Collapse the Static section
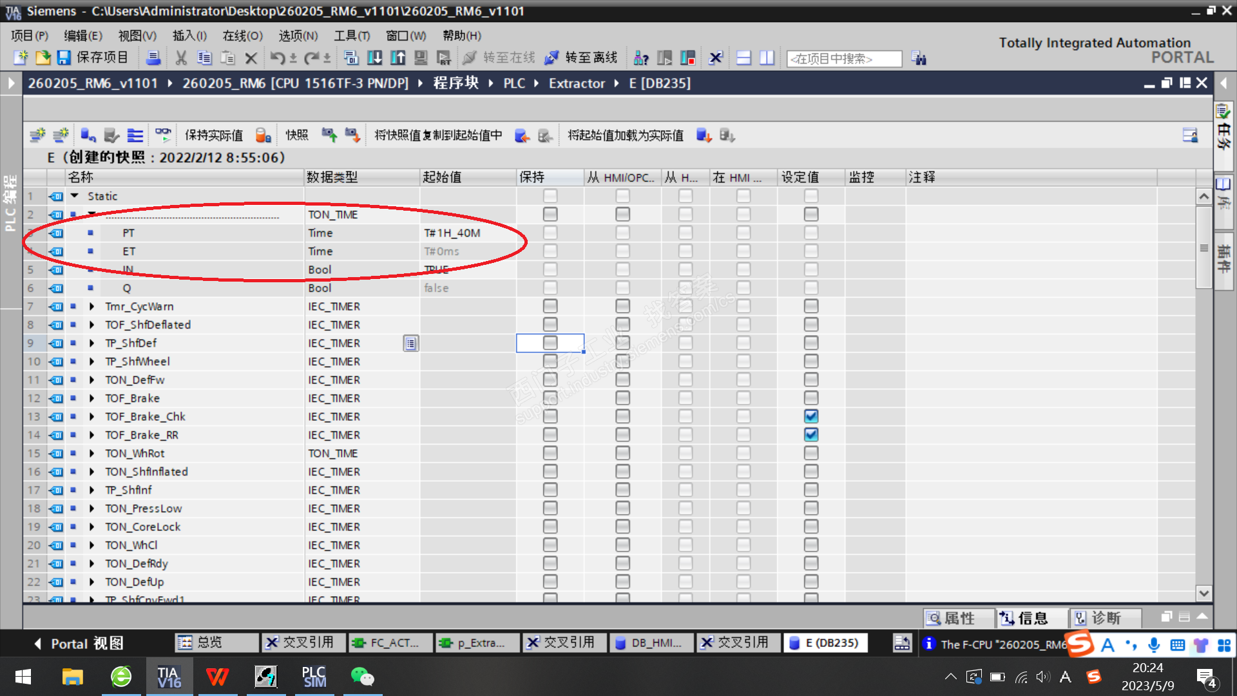 75,196
